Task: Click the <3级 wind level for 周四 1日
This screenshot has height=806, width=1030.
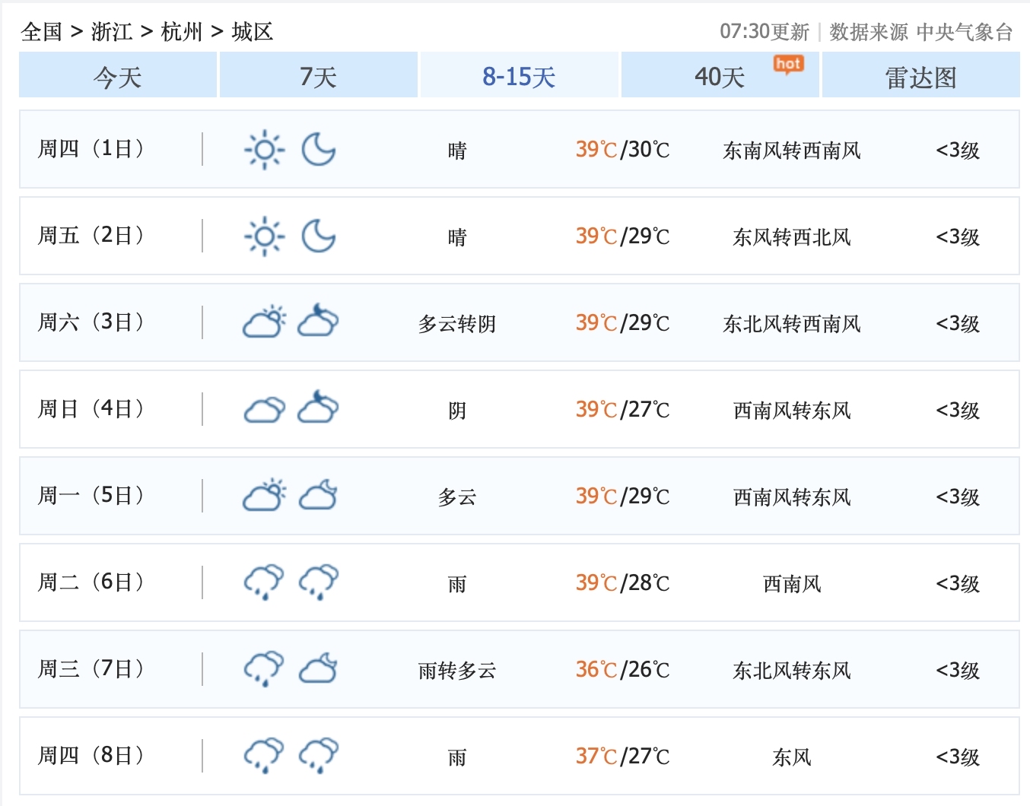Action: pyautogui.click(x=958, y=151)
